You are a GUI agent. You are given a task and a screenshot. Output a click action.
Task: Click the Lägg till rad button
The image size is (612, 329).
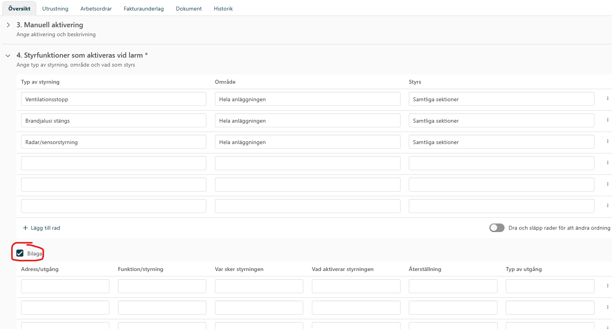(x=45, y=228)
